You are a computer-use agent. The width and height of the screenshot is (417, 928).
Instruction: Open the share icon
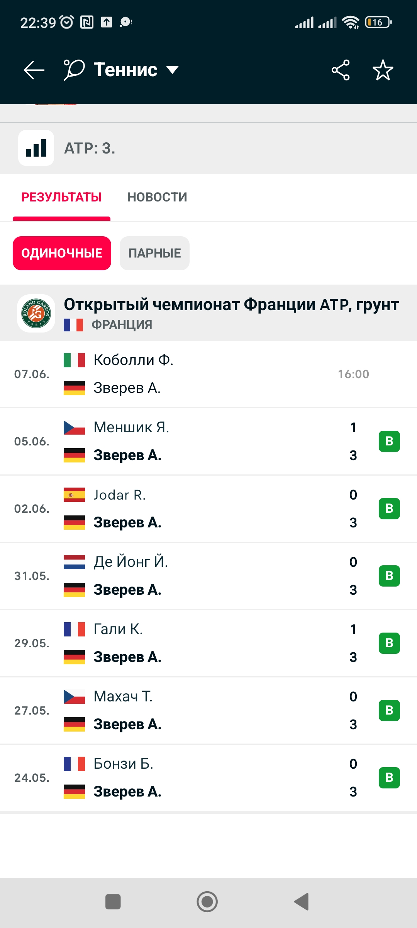[x=341, y=70]
